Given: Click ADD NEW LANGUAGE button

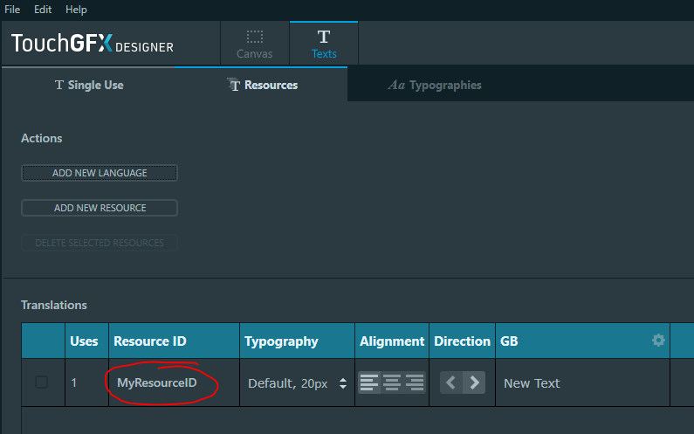Looking at the screenshot, I should [100, 173].
